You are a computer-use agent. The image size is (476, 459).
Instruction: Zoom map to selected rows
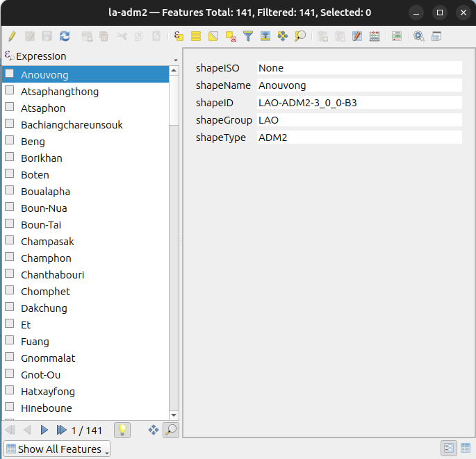300,36
